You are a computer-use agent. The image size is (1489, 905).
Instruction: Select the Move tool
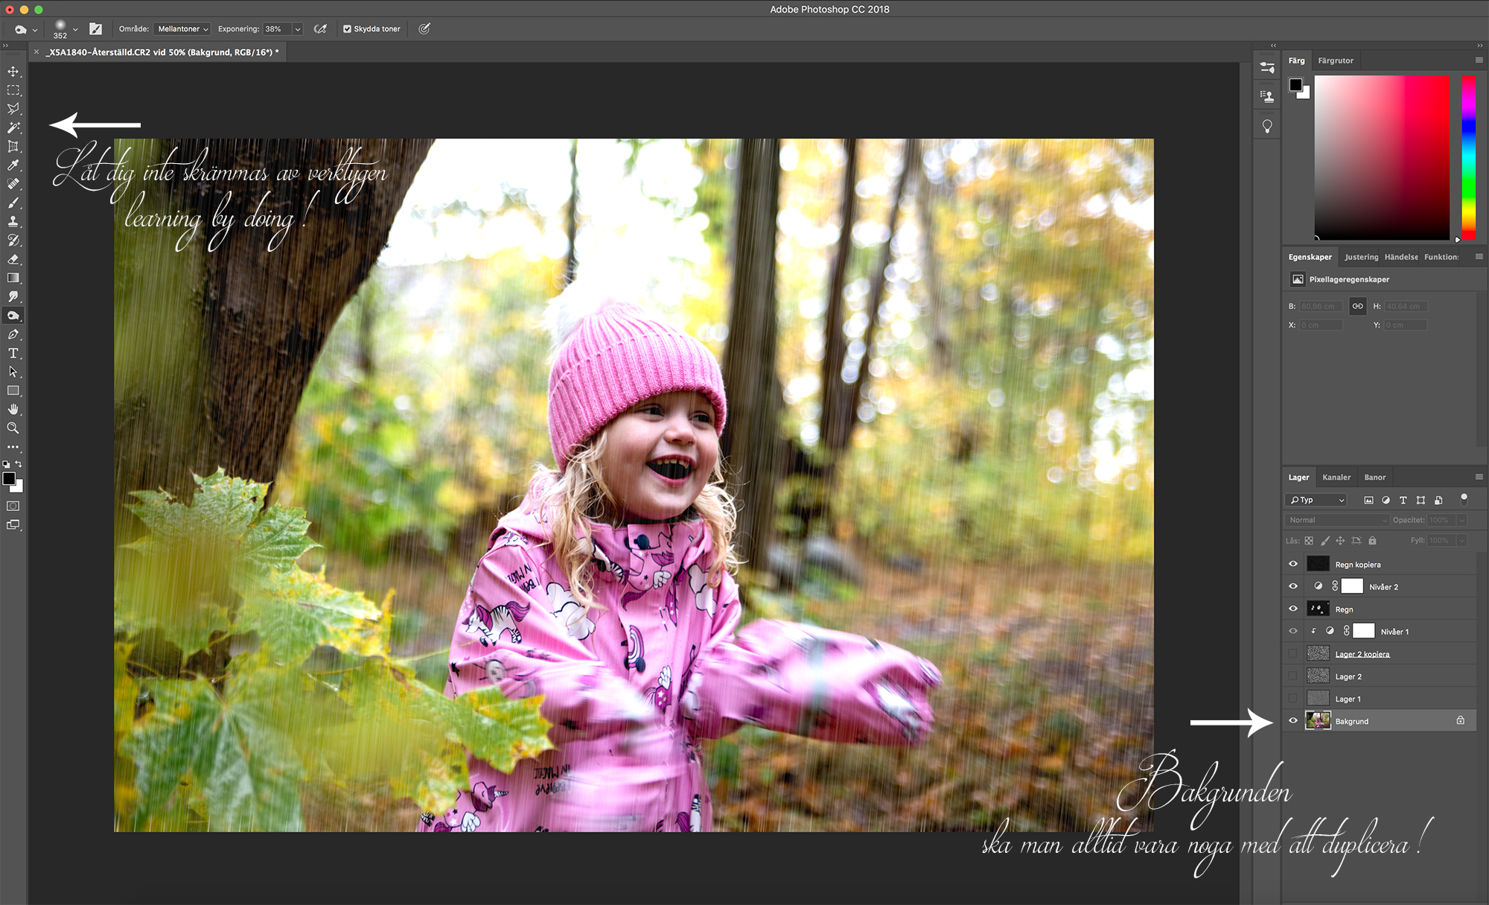click(13, 72)
